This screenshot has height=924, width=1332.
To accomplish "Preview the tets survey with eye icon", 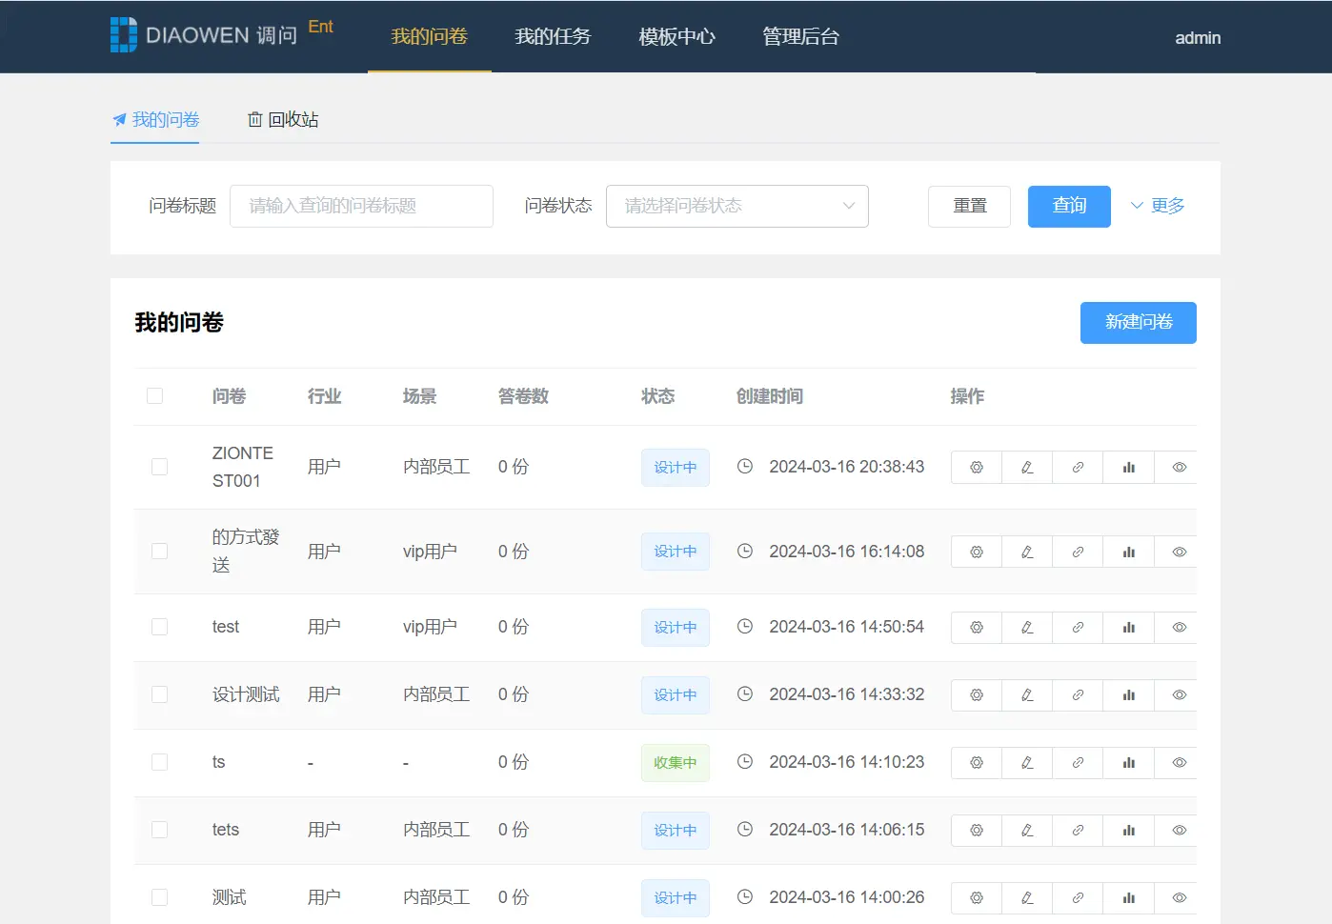I will tap(1179, 831).
